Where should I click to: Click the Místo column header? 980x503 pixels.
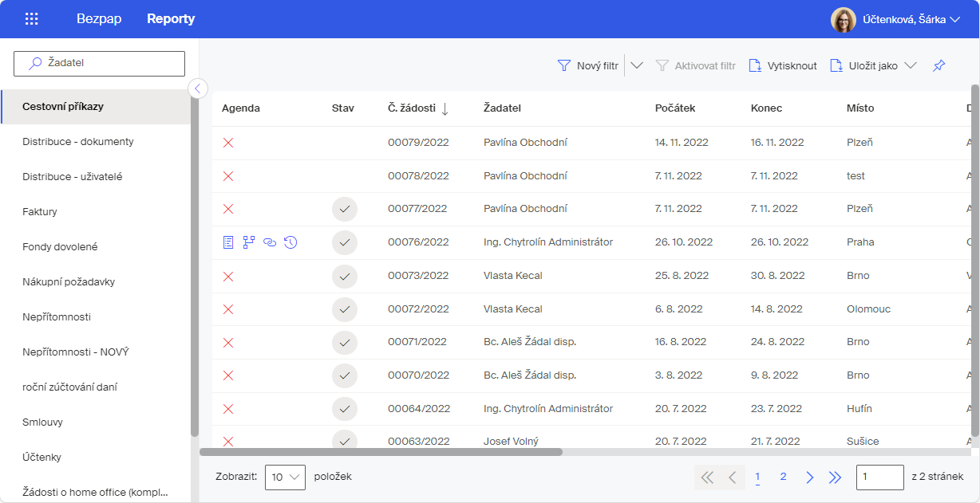point(860,108)
